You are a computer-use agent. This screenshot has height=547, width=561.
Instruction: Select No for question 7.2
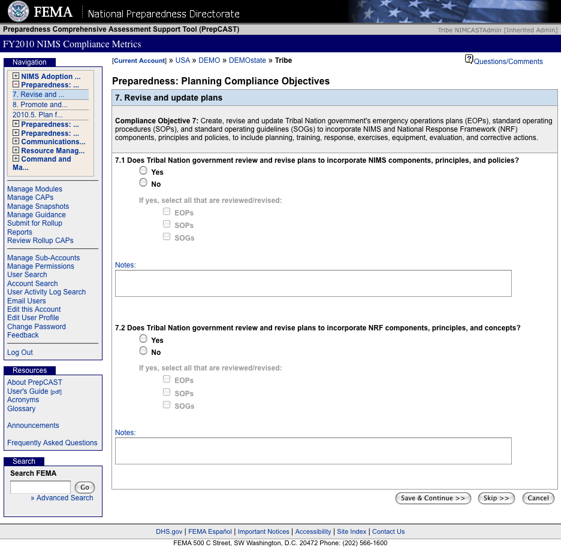143,351
